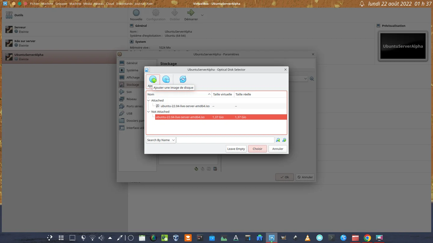433x243 pixels.
Task: Cancel the Optical Disk Selector with Annuler
Action: [x=278, y=149]
